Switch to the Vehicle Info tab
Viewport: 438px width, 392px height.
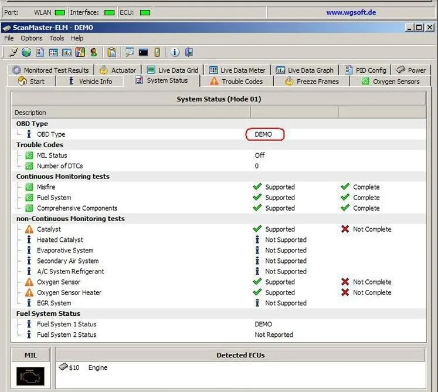pyautogui.click(x=90, y=82)
